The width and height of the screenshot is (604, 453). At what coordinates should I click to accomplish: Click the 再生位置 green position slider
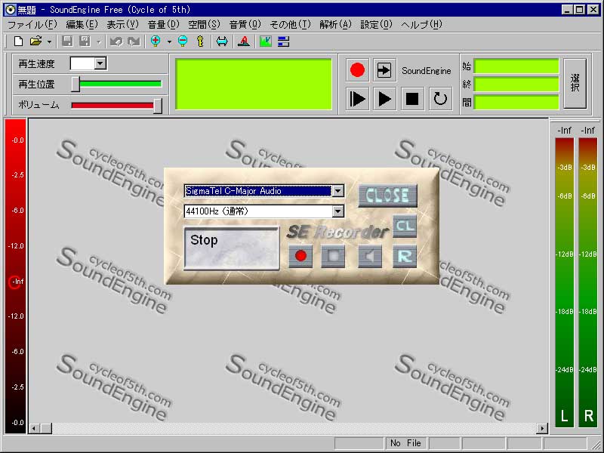click(116, 84)
